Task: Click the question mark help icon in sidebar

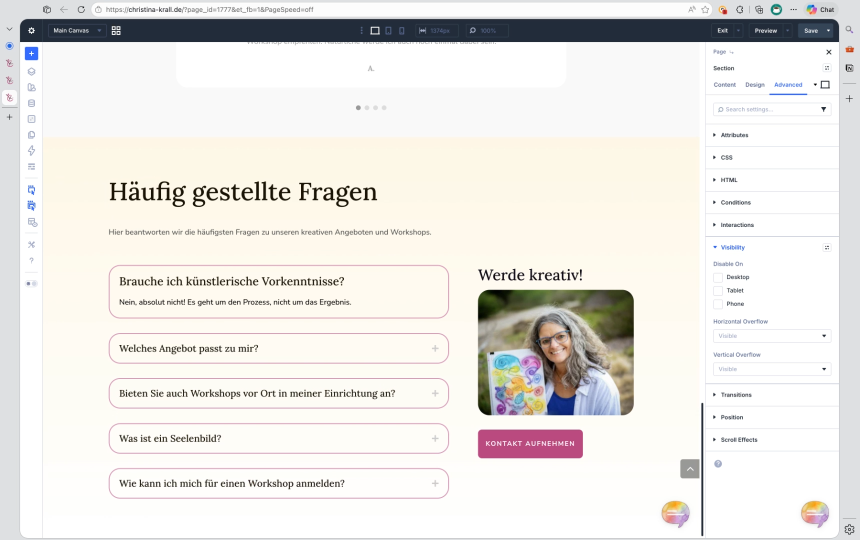Action: (x=31, y=260)
